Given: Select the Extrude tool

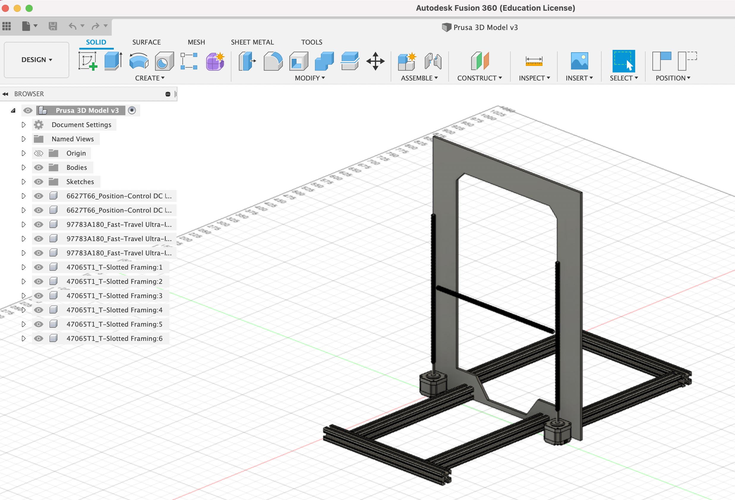Looking at the screenshot, I should [x=113, y=61].
